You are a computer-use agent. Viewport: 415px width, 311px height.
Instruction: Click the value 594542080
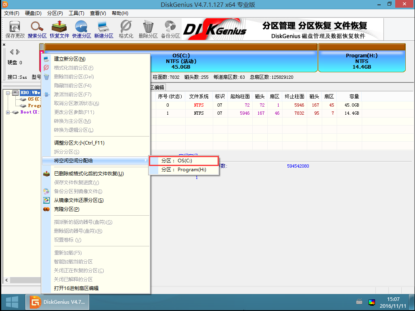[298, 166]
